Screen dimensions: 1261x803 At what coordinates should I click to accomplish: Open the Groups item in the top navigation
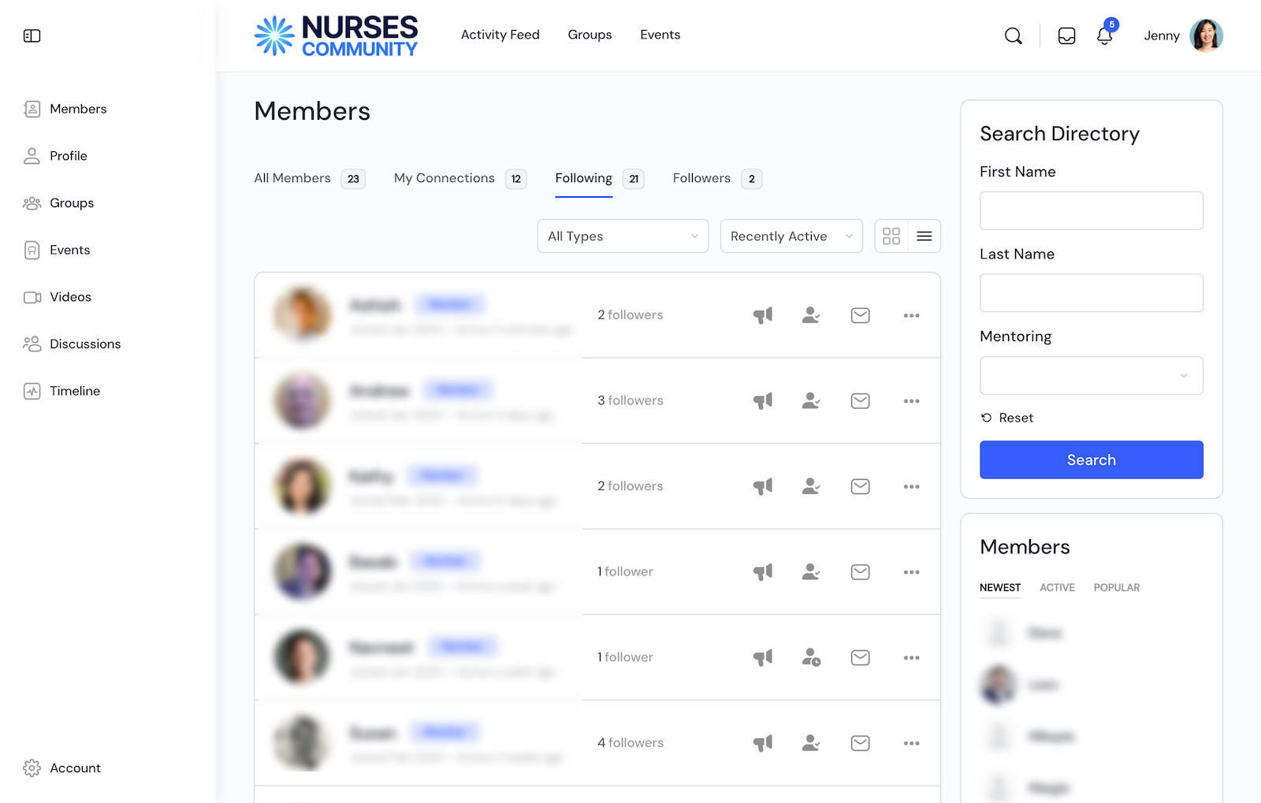(590, 35)
